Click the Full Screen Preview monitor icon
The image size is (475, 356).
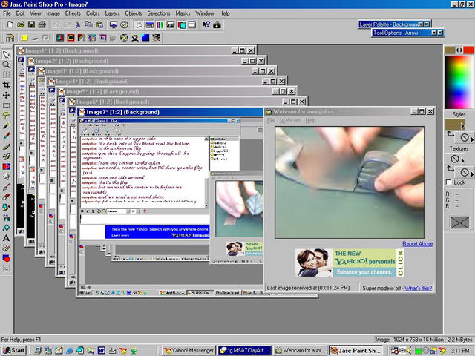114,24
